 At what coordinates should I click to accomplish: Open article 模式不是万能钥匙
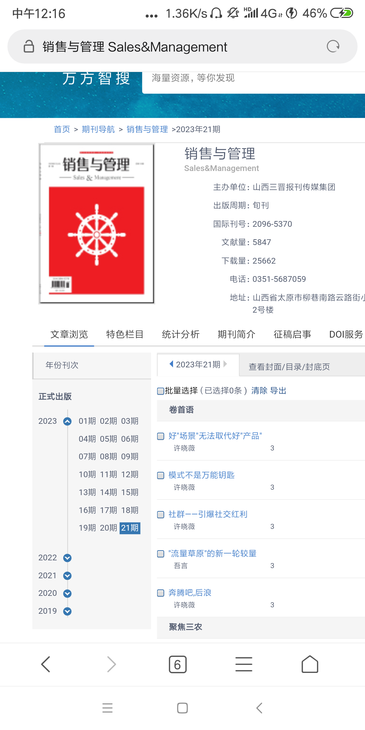click(201, 475)
